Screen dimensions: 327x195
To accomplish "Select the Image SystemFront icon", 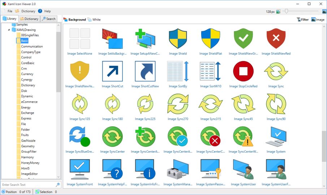I will click(79, 169).
